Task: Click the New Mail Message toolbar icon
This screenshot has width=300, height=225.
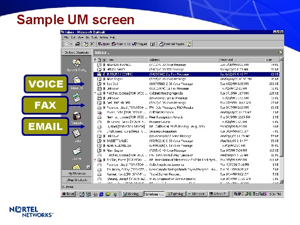Action: 66,44
